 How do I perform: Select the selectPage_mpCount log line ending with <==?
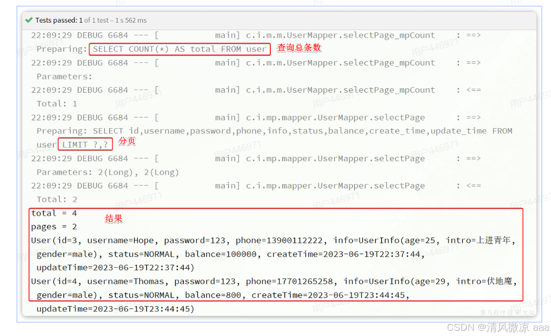(x=256, y=90)
